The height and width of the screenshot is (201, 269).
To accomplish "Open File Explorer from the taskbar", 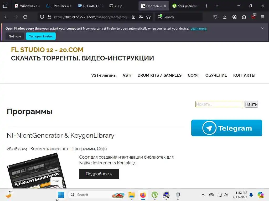I will (x=132, y=195).
